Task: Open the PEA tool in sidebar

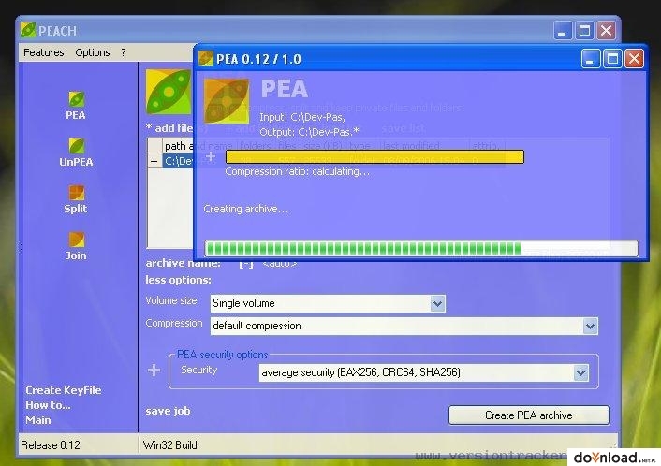Action: pos(76,106)
